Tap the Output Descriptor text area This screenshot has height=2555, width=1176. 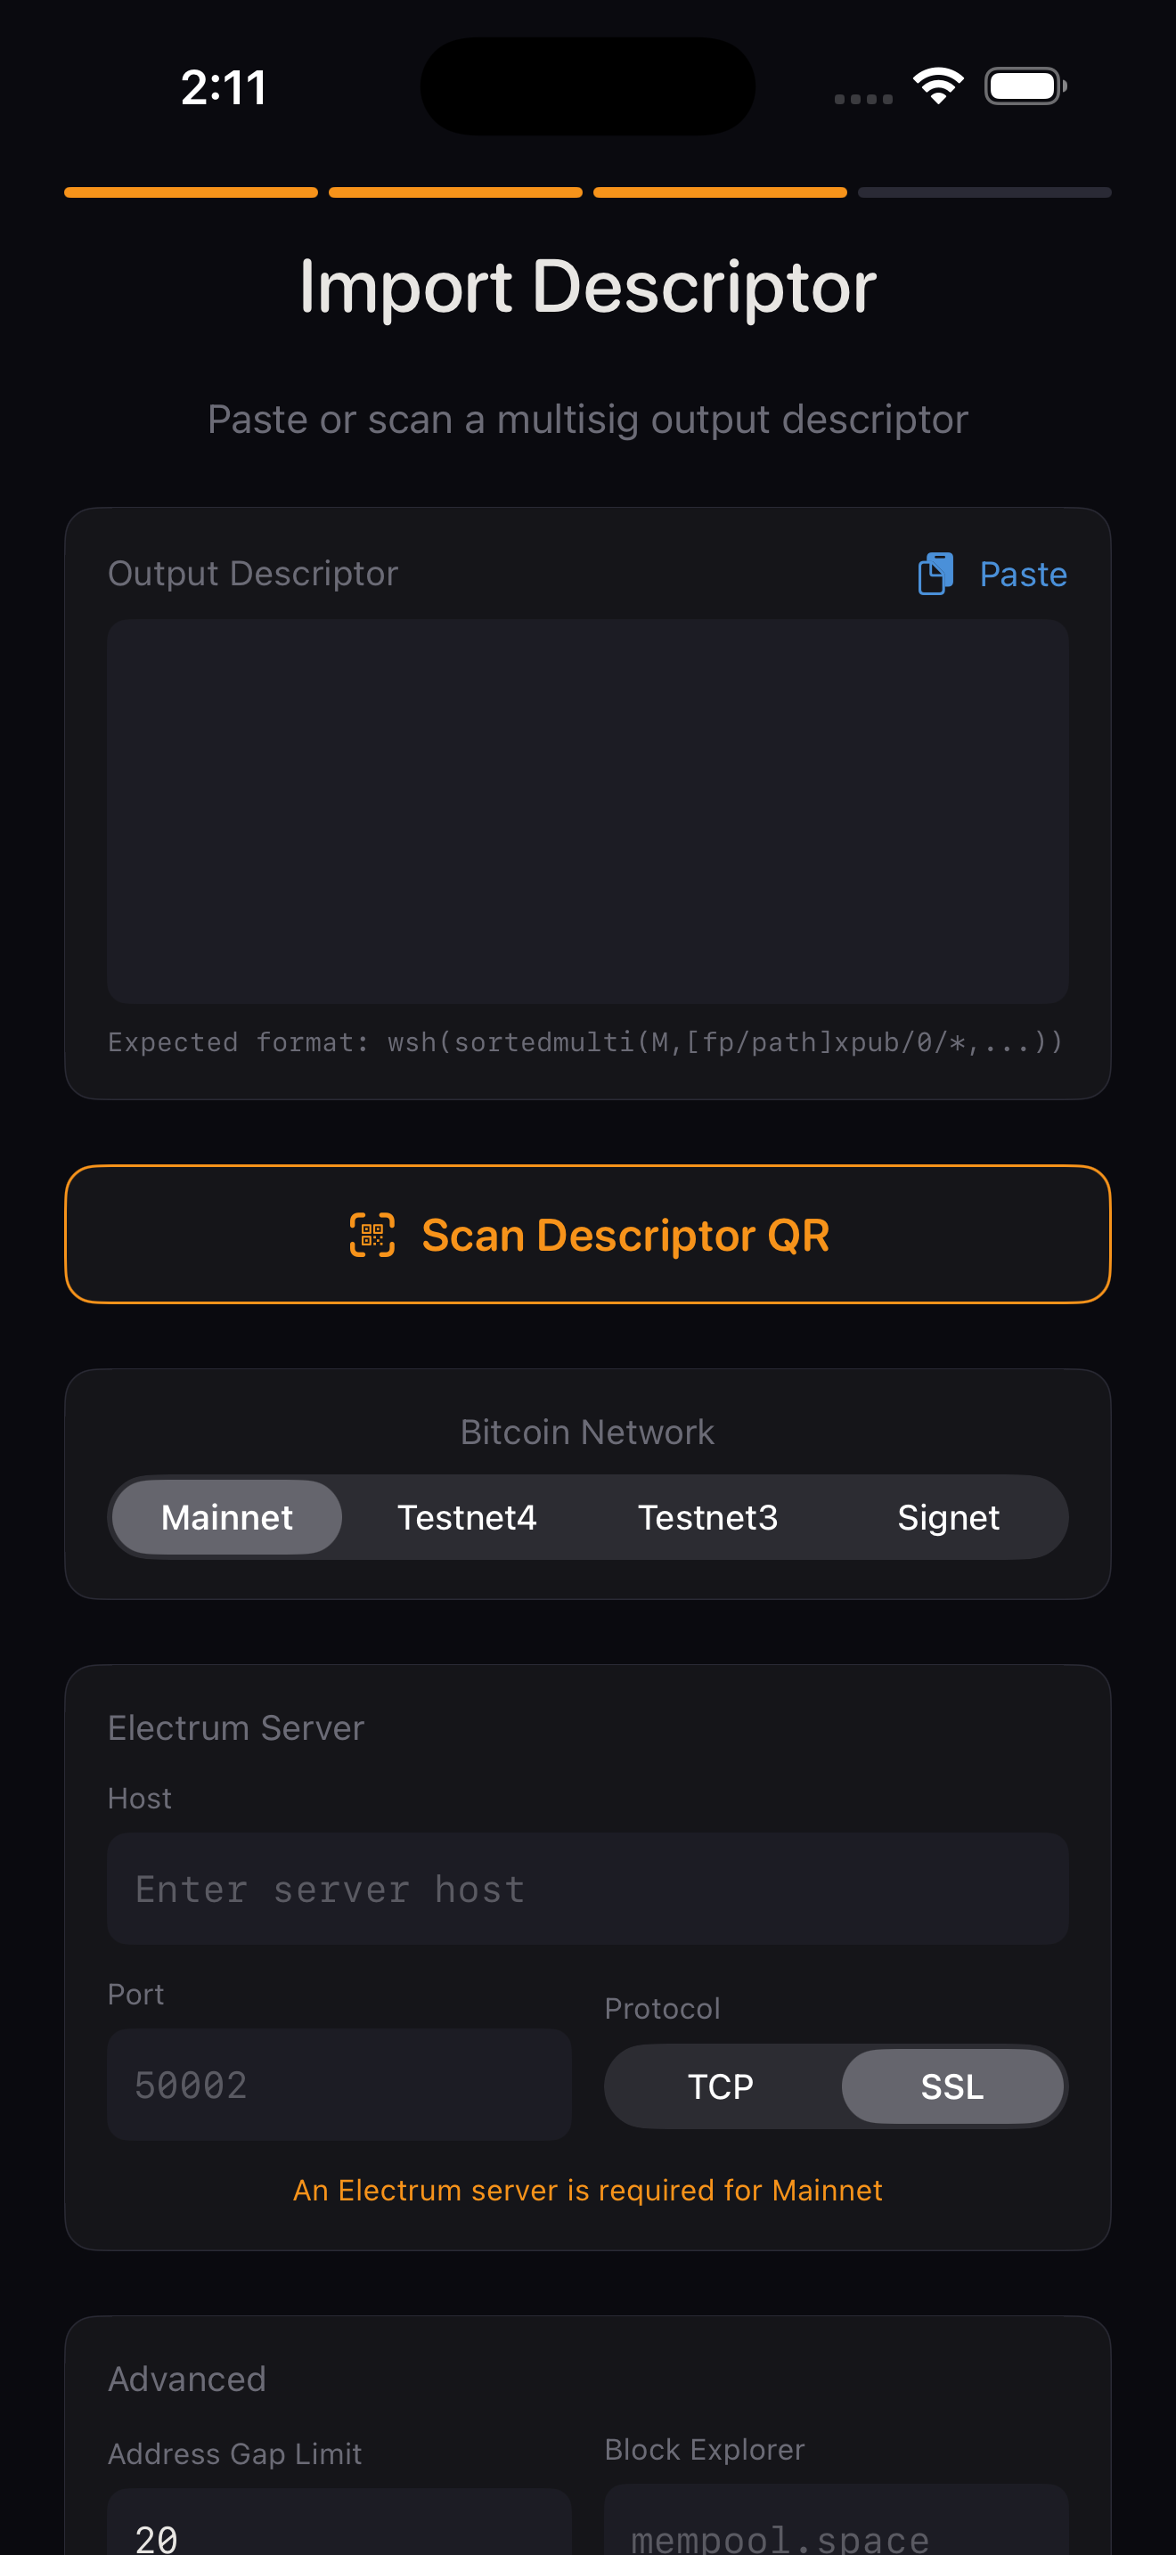[587, 812]
